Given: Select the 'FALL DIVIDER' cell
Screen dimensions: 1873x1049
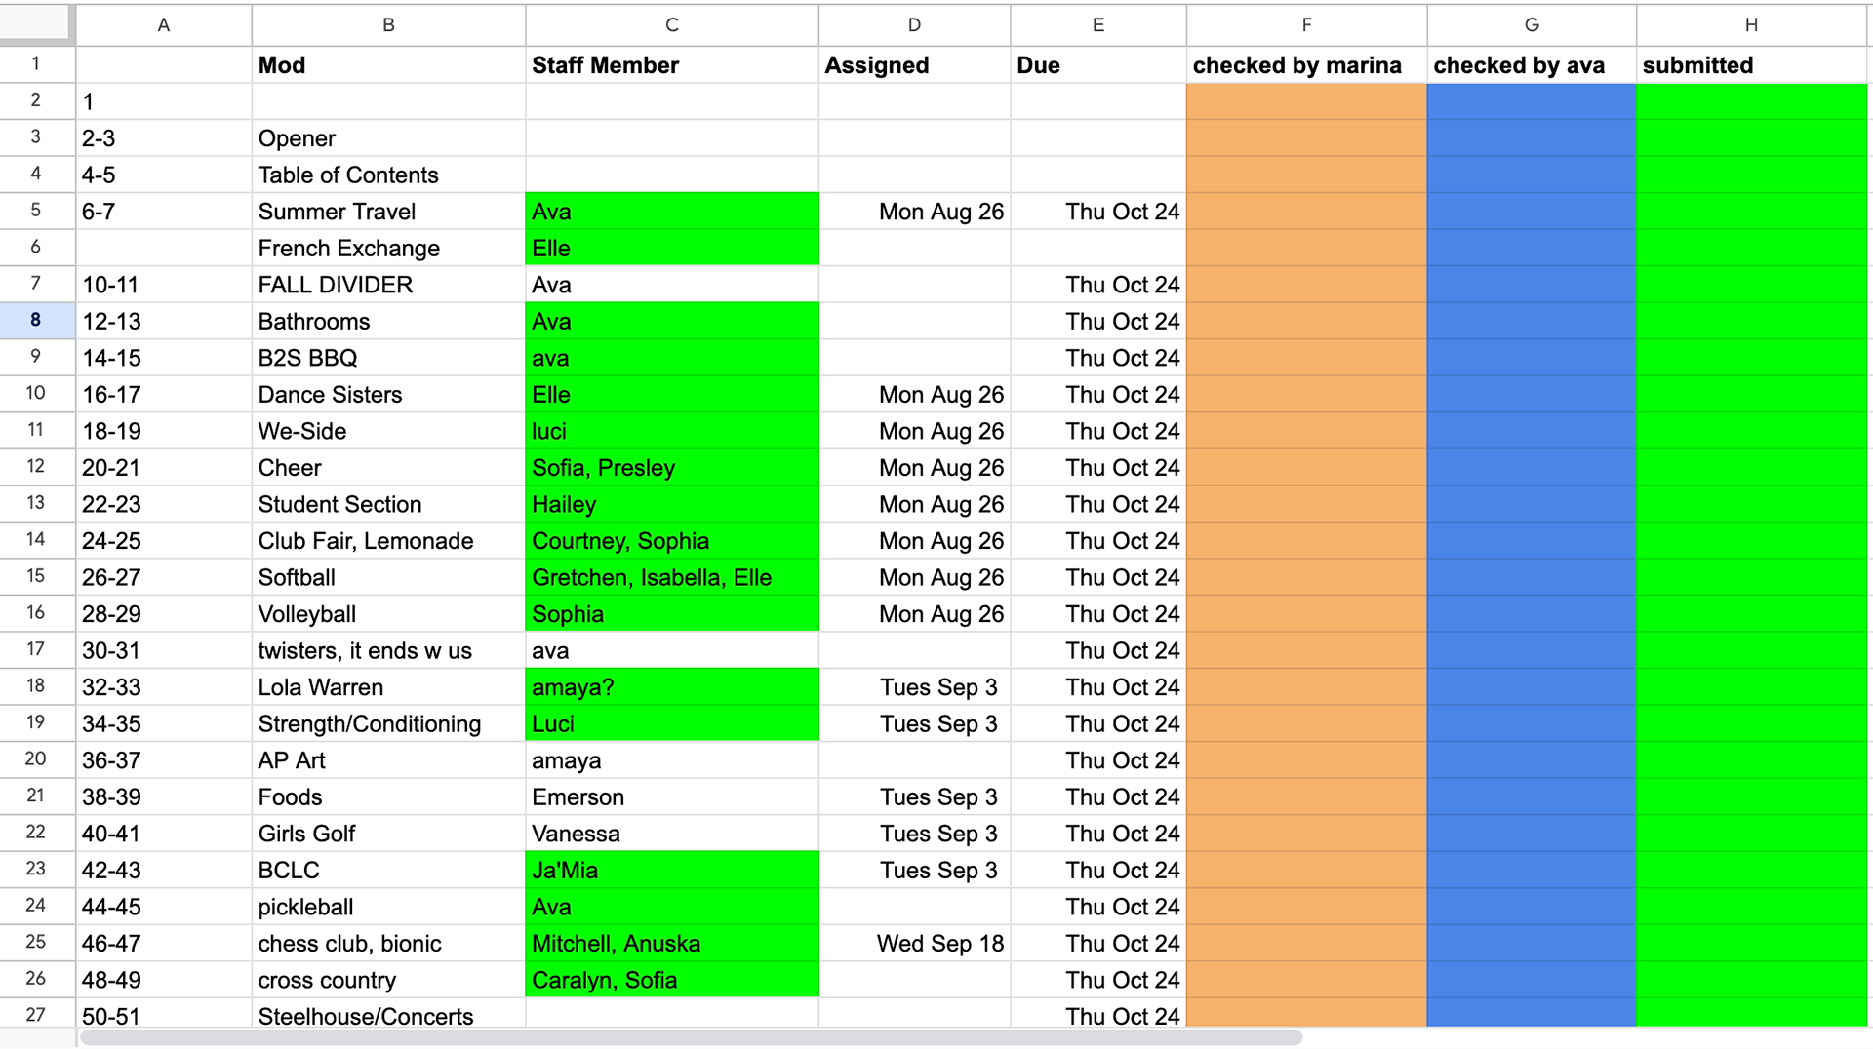Looking at the screenshot, I should (388, 285).
